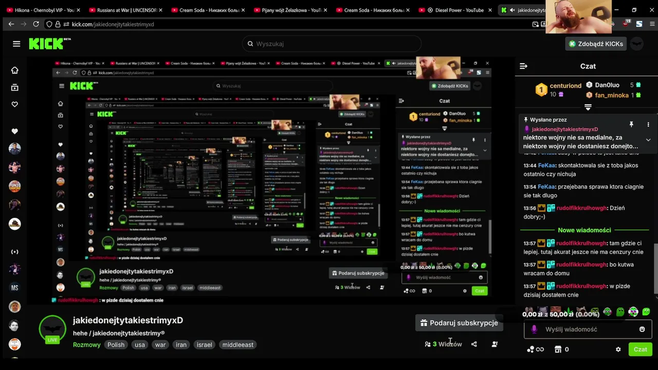Open centuriond's profile in the gift leaderboard
Image resolution: width=658 pixels, height=370 pixels.
pyautogui.click(x=565, y=86)
